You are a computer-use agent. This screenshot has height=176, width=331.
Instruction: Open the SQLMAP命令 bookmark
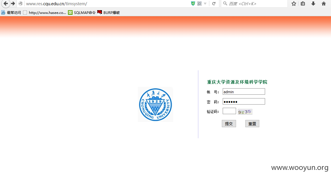(x=82, y=13)
